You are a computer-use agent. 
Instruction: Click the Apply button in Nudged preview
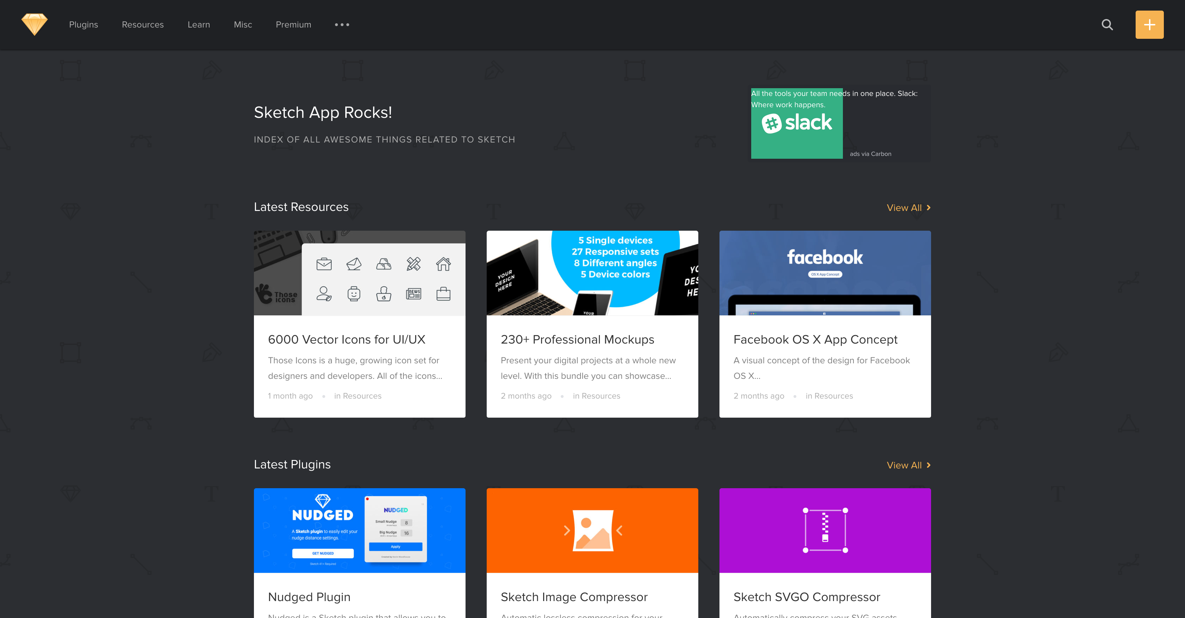click(396, 547)
